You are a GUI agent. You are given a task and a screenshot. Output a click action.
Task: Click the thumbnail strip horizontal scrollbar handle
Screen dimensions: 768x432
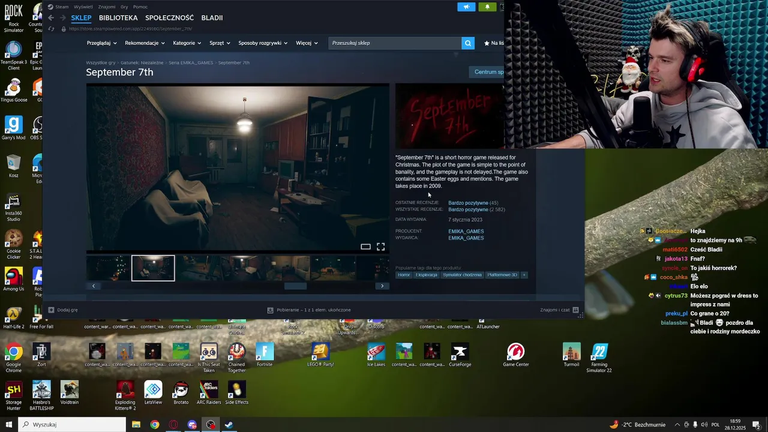click(295, 286)
